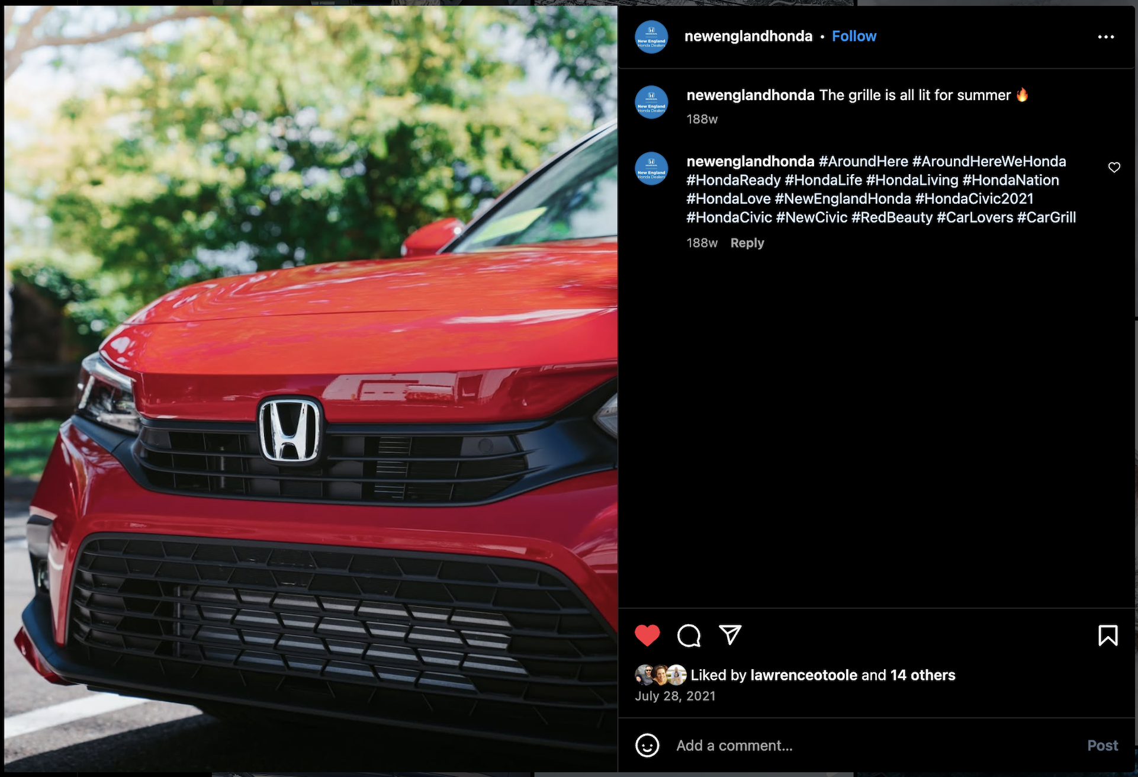Open the #CarGrill hashtag
The image size is (1138, 777).
pos(1046,217)
